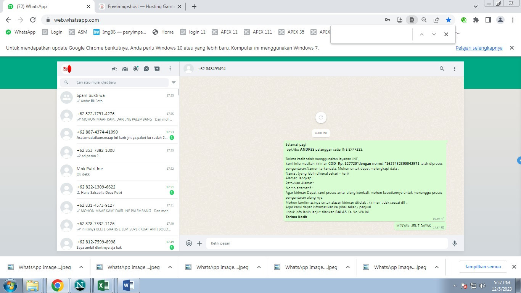Expand the Chrome tab search chevron
The image size is (521, 293).
pyautogui.click(x=475, y=6)
